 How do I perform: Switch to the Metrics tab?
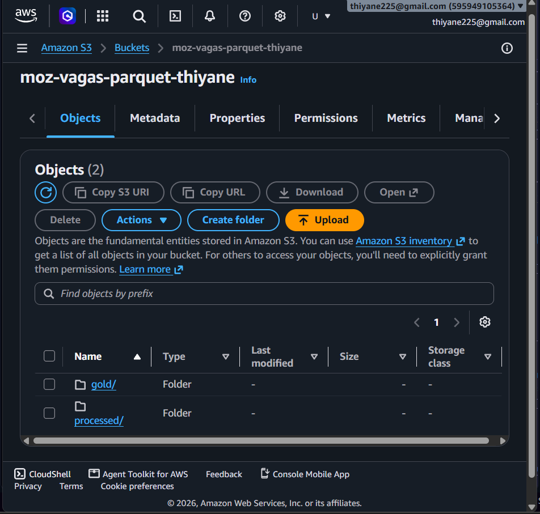coord(406,118)
